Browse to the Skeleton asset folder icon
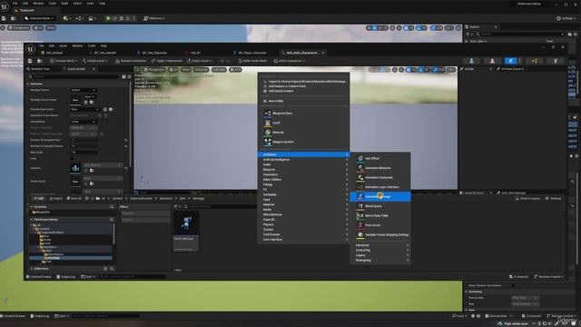 [92, 171]
